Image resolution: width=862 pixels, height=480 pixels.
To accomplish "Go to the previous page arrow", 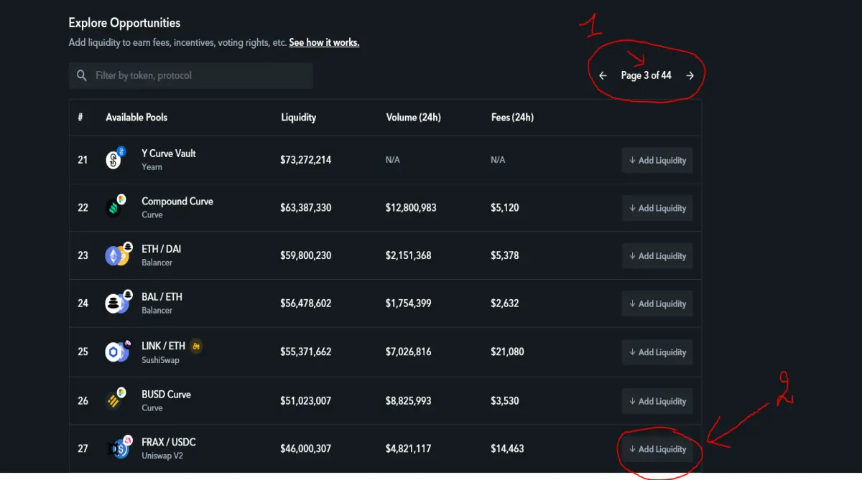I will coord(603,75).
